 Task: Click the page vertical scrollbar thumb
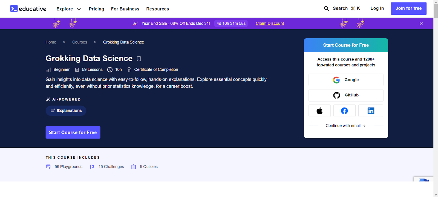click(436, 11)
